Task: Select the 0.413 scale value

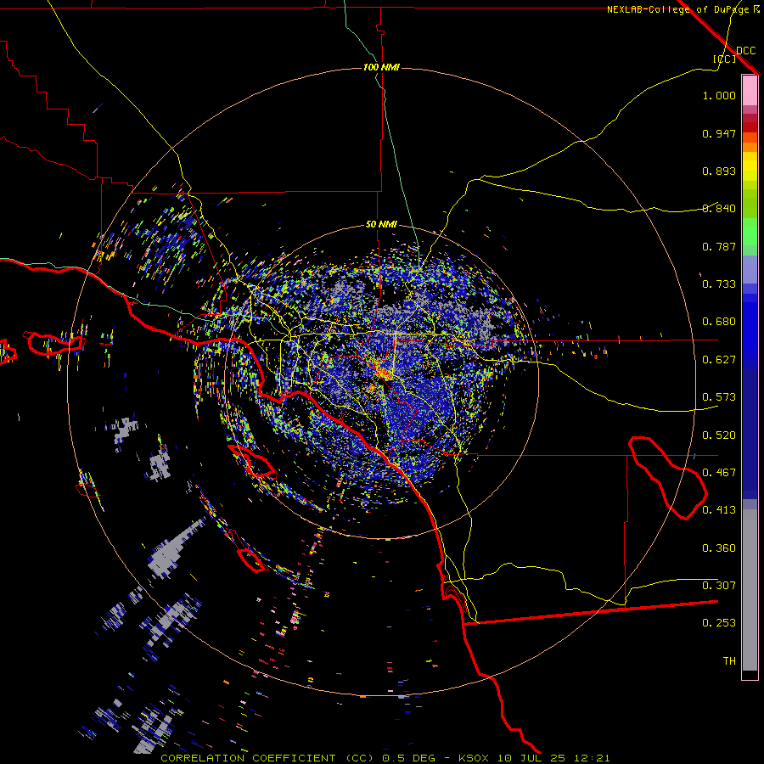Action: [x=719, y=510]
